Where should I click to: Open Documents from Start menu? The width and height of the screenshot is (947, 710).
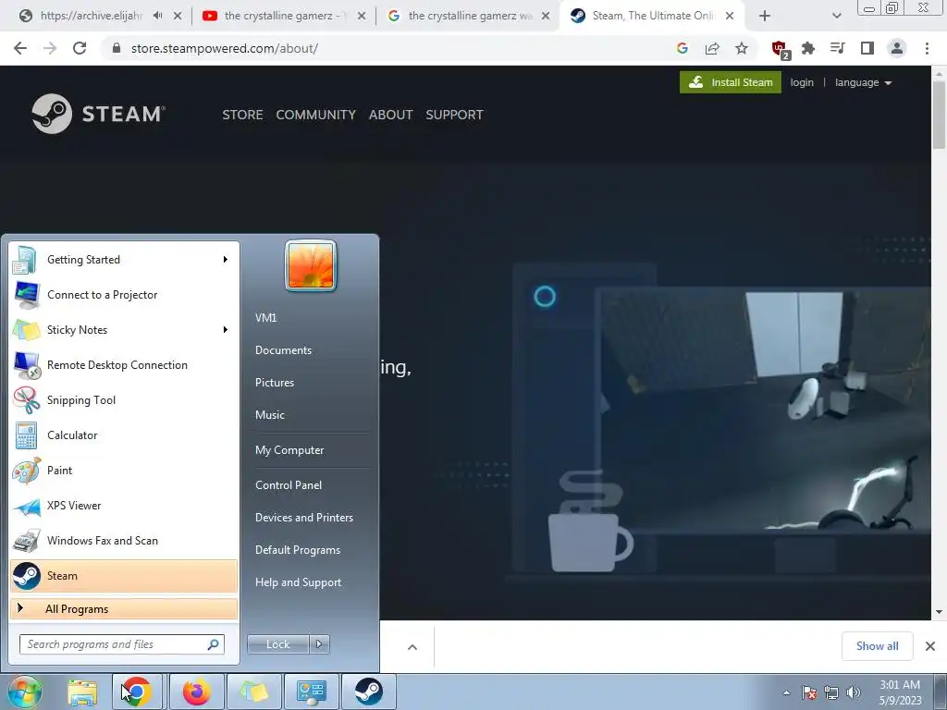pyautogui.click(x=283, y=350)
